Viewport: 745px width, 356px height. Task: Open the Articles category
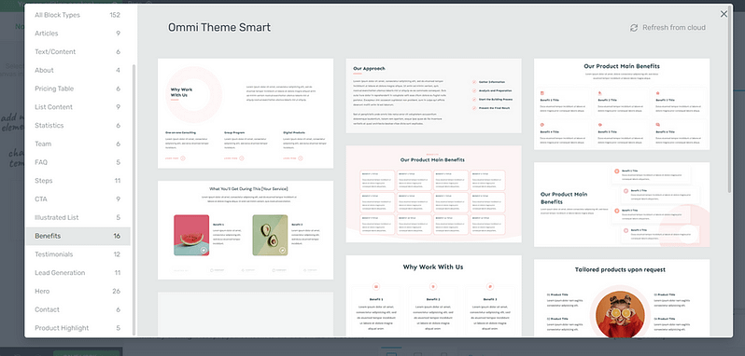point(77,34)
